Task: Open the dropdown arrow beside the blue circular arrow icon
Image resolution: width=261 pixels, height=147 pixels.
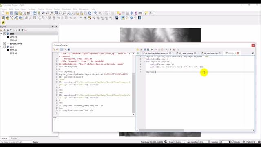Action: 135,18
